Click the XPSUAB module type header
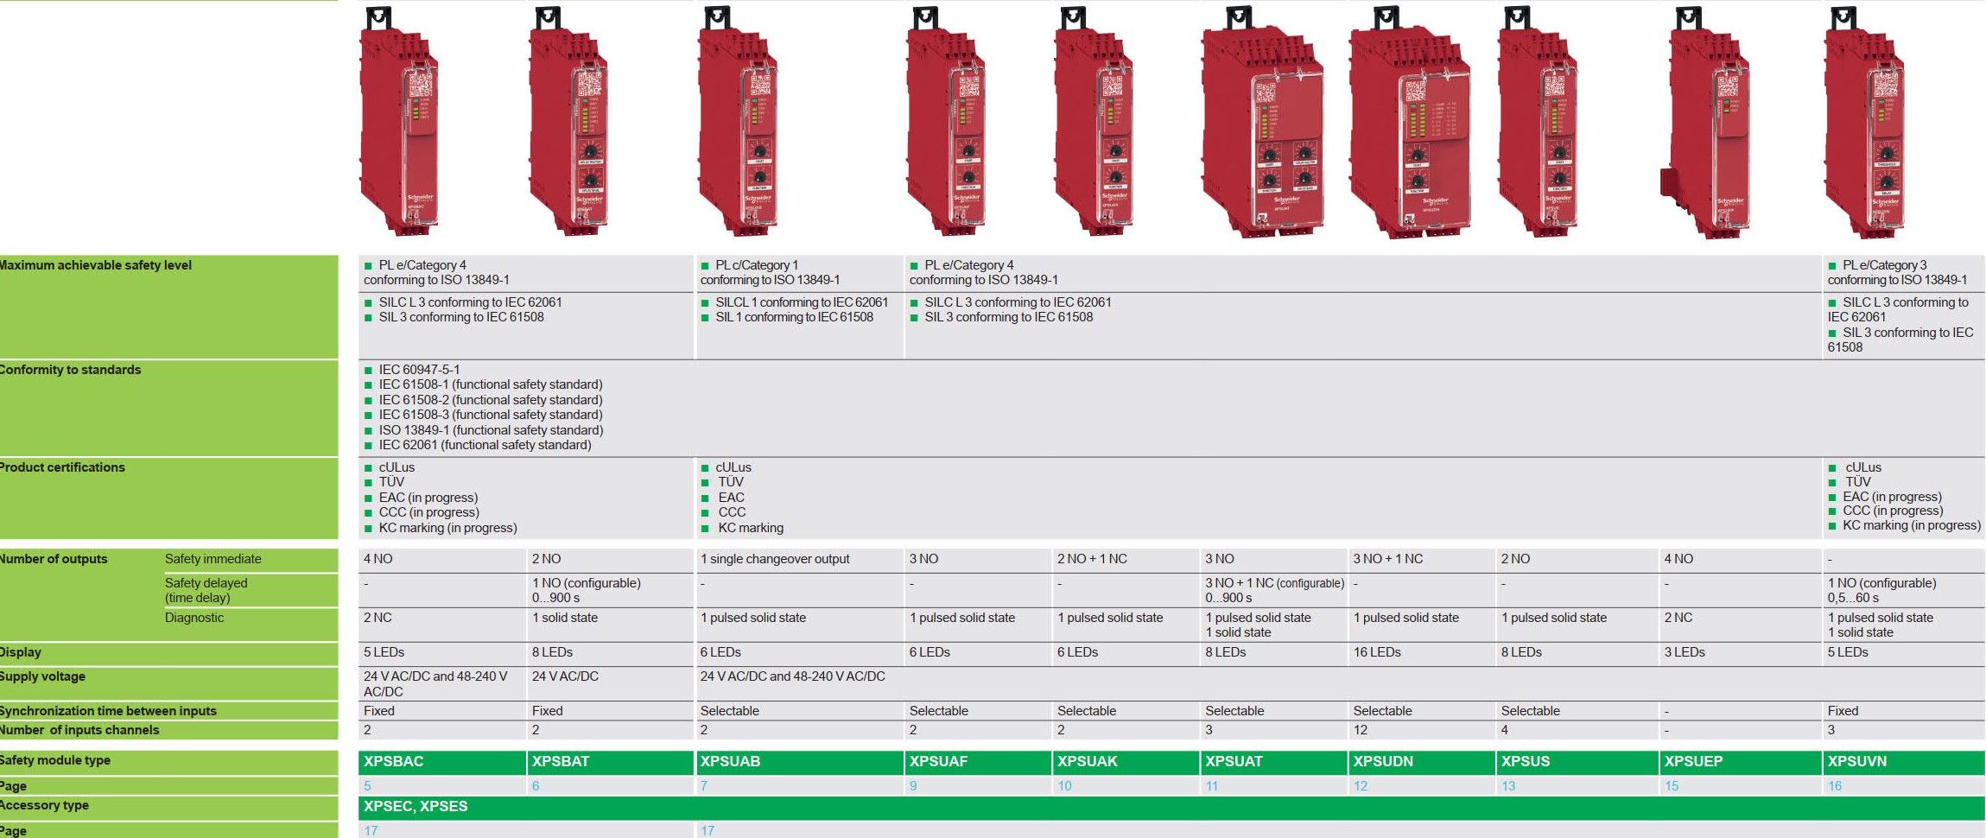Screen dimensions: 1986x838 (x=799, y=762)
